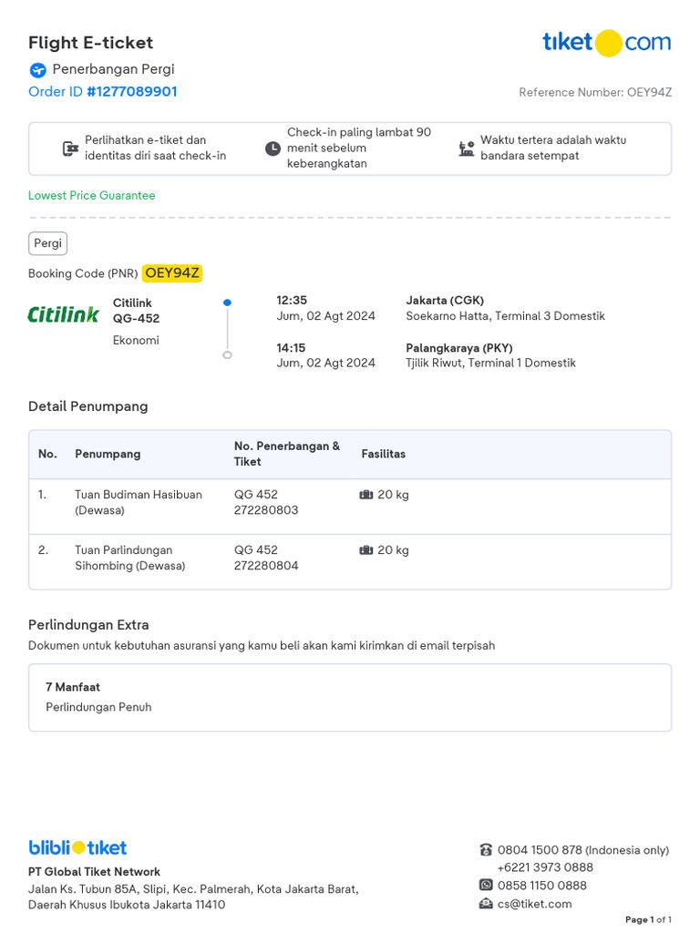Click Order ID #1277089901 link
Viewport: 700px width, 933px height.
pos(103,91)
